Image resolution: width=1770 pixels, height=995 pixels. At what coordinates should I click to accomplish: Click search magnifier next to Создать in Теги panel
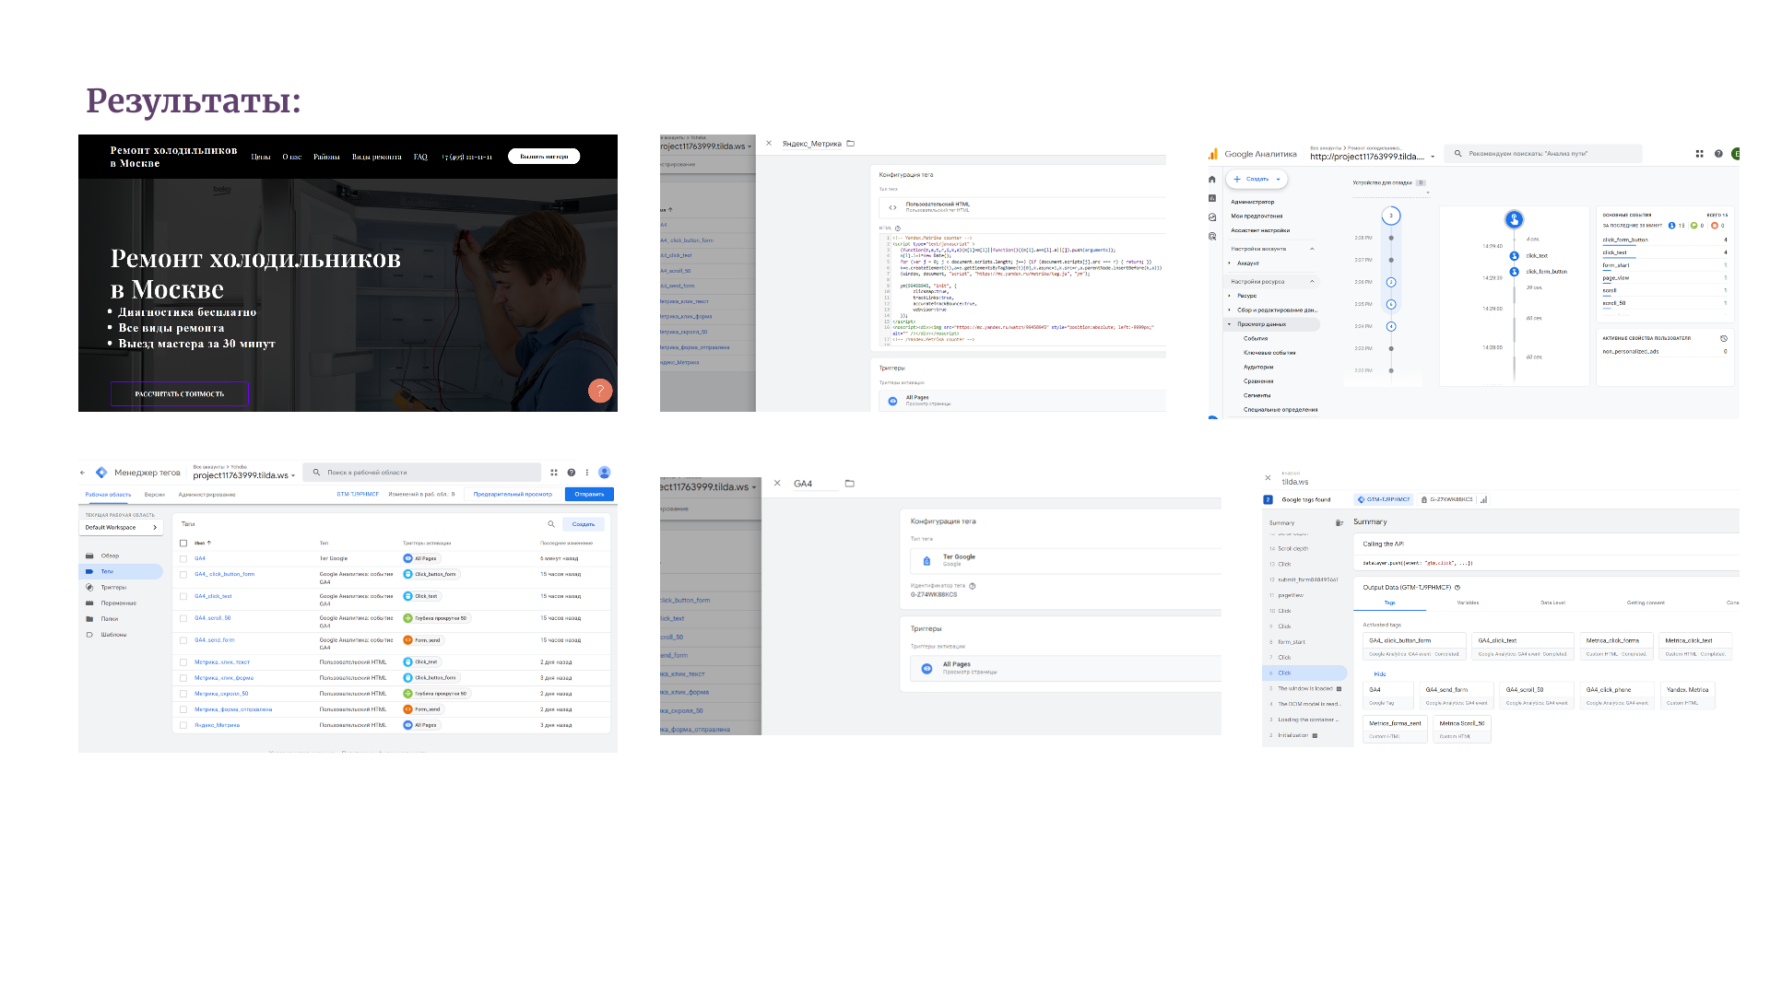[x=551, y=524]
